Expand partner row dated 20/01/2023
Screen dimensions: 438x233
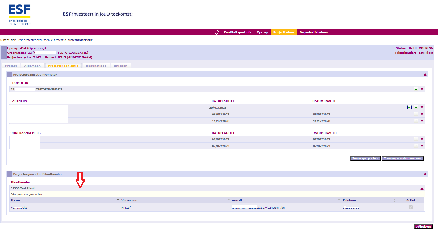tap(422, 107)
